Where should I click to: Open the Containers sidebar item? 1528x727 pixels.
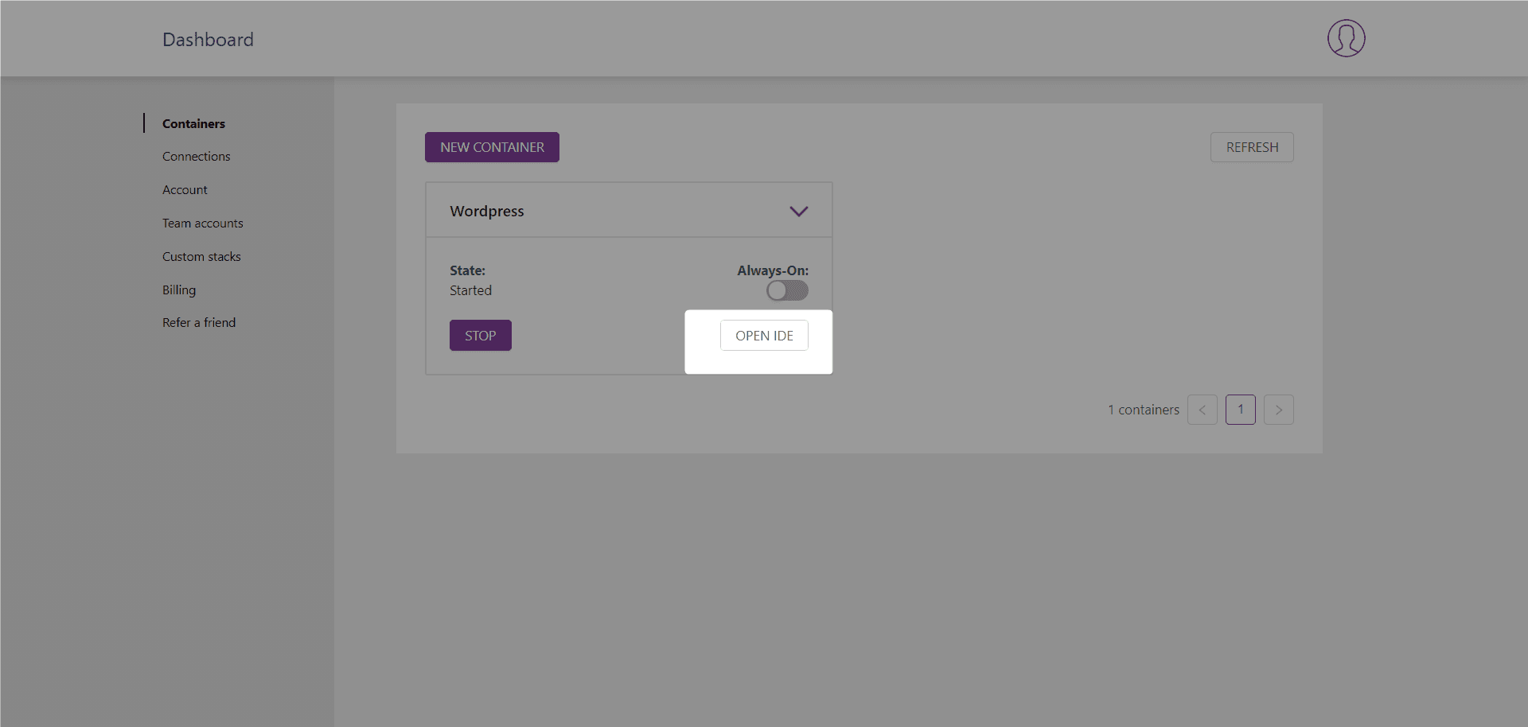[193, 123]
